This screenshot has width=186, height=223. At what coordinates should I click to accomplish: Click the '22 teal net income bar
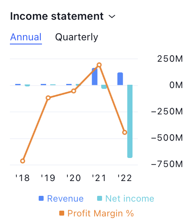(x=130, y=121)
